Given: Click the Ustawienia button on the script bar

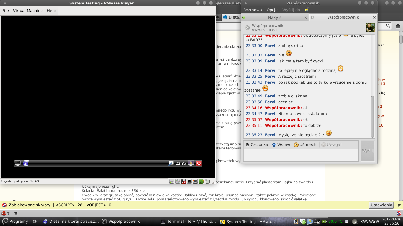Looking at the screenshot, I should 381,205.
